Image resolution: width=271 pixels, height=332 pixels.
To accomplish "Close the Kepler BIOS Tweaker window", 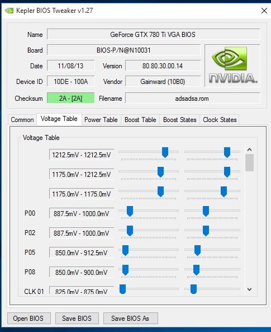I will 264,11.
